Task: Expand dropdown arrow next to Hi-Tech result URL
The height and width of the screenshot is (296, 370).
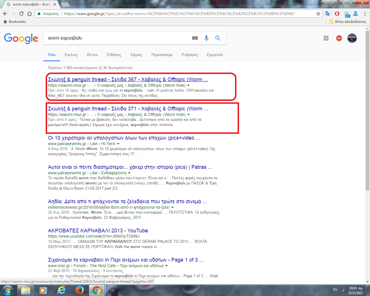Action: tap(118, 144)
